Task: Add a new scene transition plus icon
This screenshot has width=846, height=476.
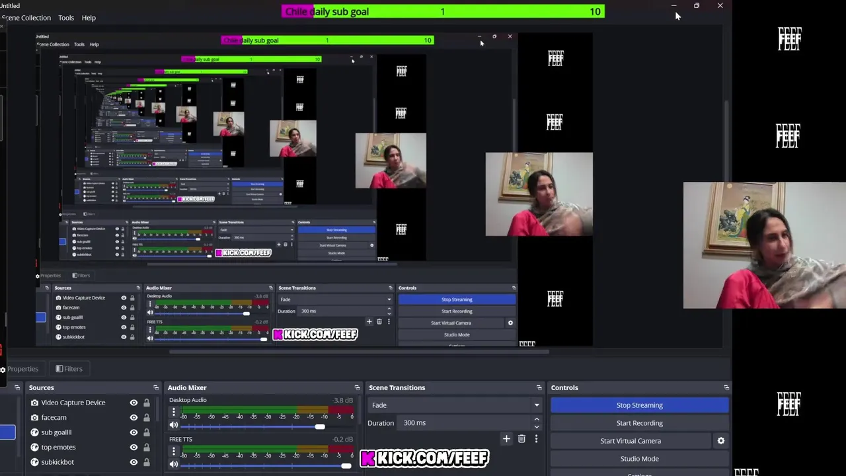Action: tap(506, 438)
